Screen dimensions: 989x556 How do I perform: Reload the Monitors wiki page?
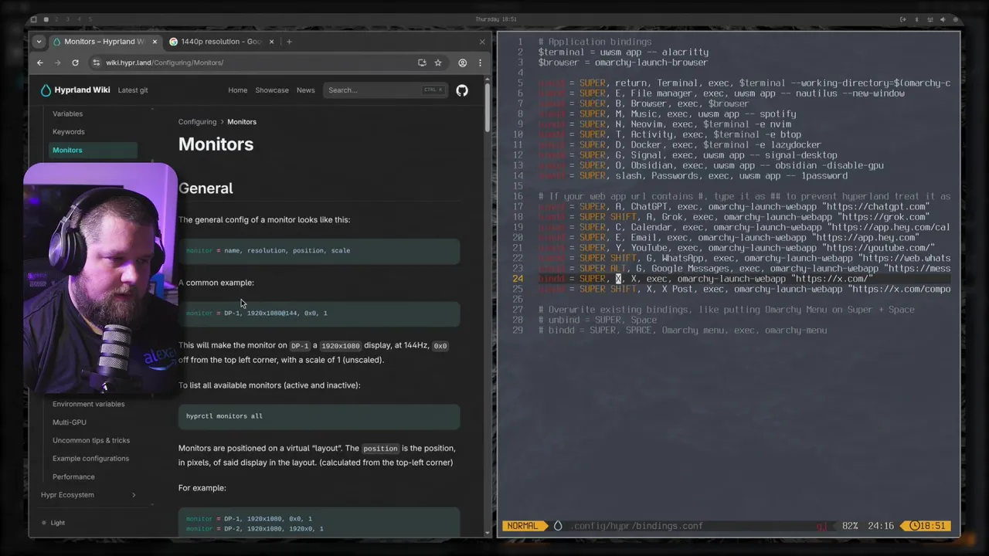pyautogui.click(x=75, y=63)
